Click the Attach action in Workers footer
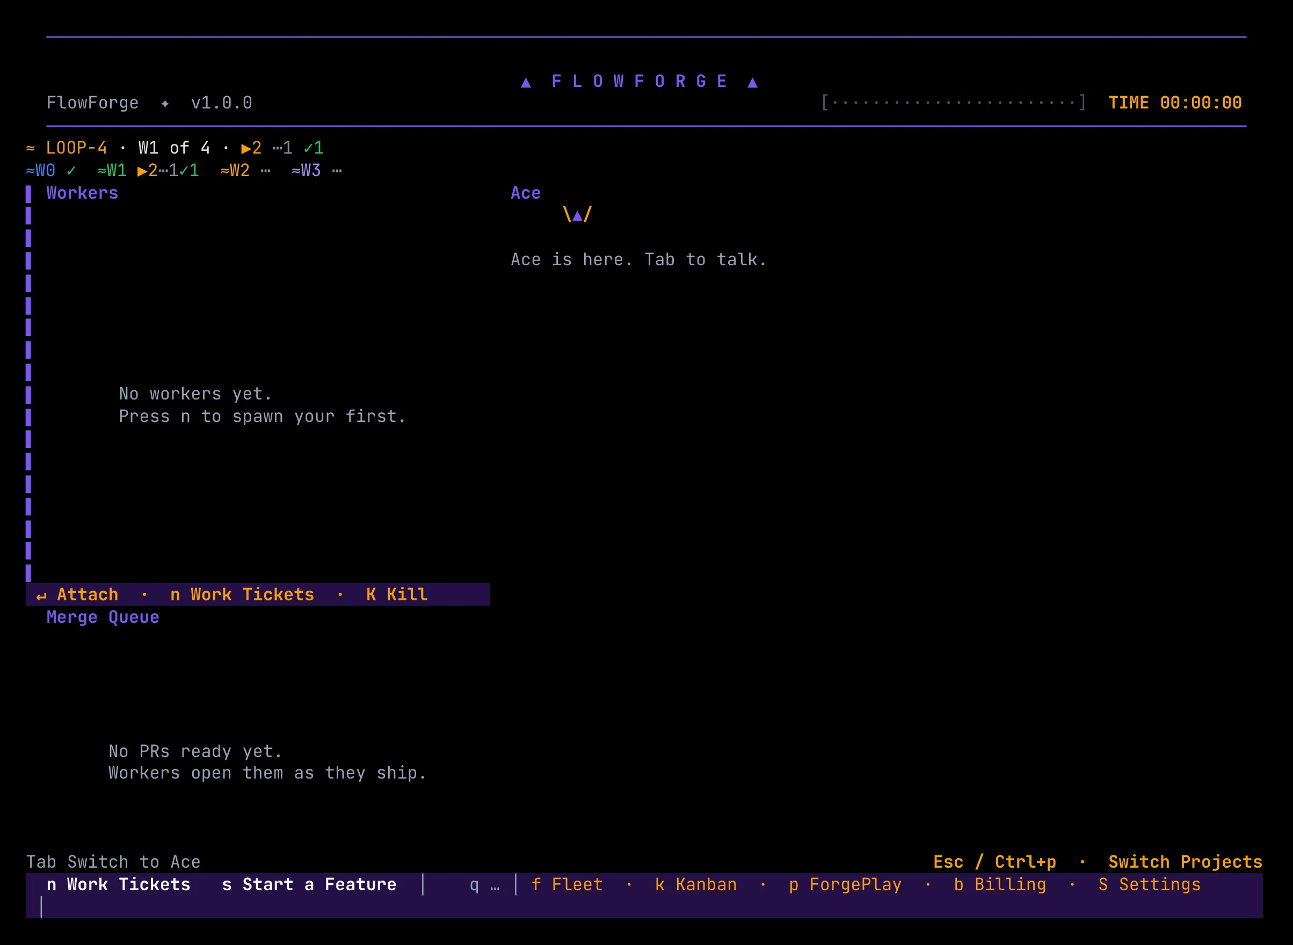1293x945 pixels. click(x=77, y=594)
